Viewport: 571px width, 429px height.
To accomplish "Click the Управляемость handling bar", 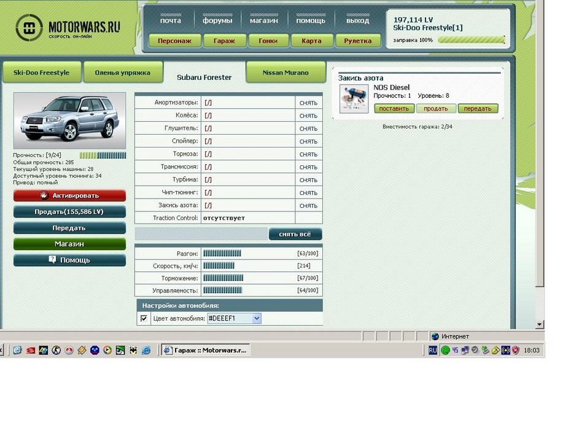I will [222, 291].
